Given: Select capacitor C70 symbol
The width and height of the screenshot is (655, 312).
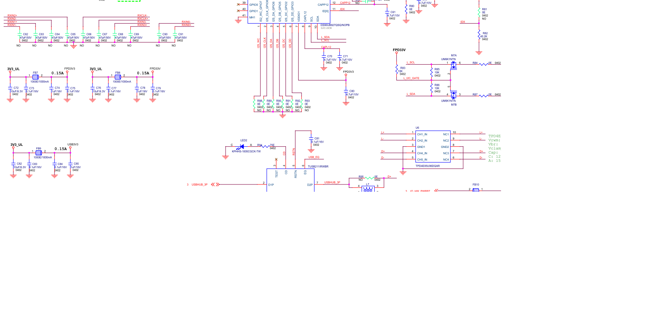Looking at the screenshot, I should (324, 56).
